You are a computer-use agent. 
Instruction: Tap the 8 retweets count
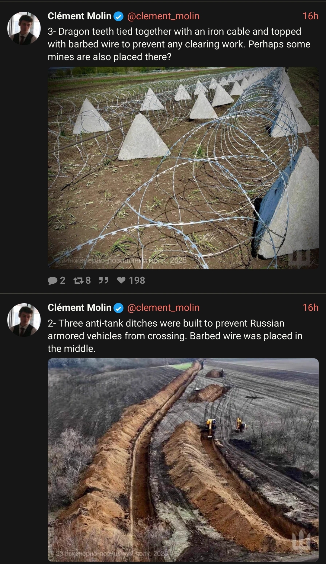point(88,281)
